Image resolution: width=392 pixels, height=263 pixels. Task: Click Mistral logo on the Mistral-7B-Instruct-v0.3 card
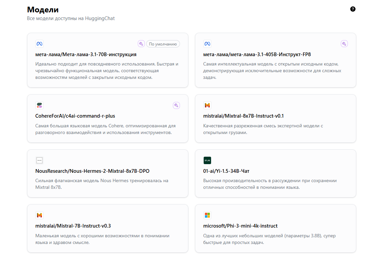pos(39,215)
